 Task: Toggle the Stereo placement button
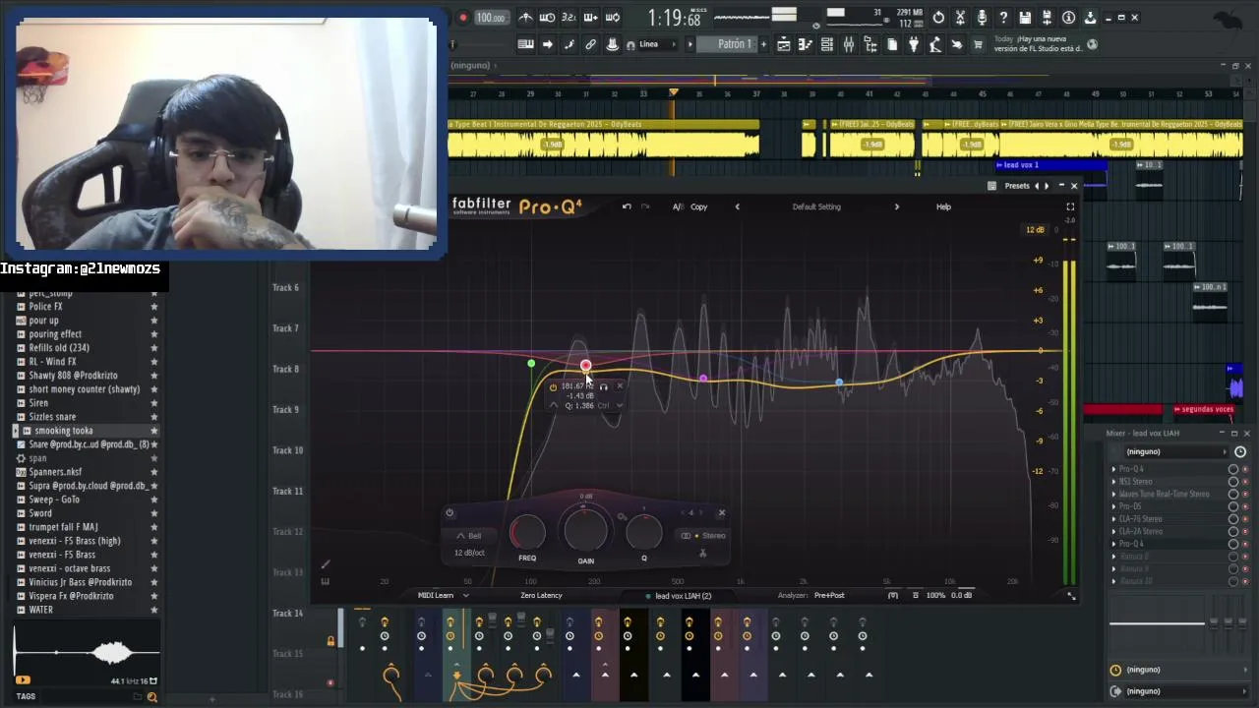(x=703, y=536)
